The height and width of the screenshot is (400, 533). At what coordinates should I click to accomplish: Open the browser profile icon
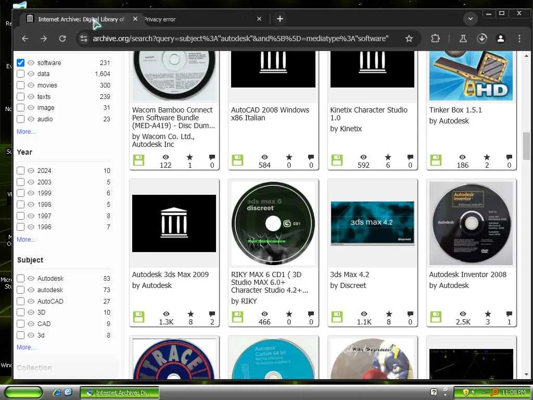coord(501,39)
